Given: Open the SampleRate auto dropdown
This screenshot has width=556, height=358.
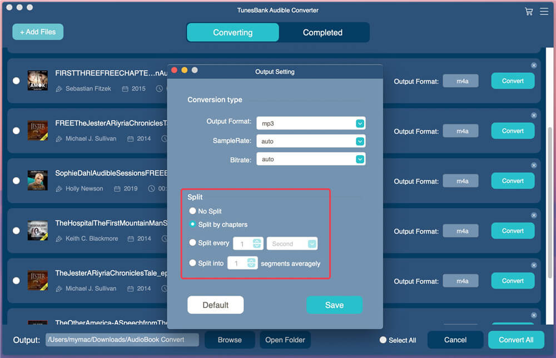Looking at the screenshot, I should point(360,141).
